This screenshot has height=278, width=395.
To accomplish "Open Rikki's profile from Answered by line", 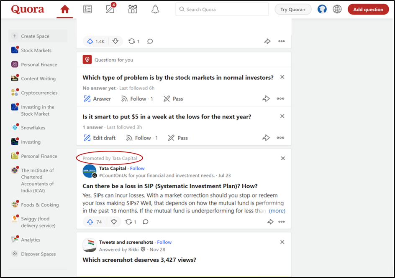I will 133,250.
